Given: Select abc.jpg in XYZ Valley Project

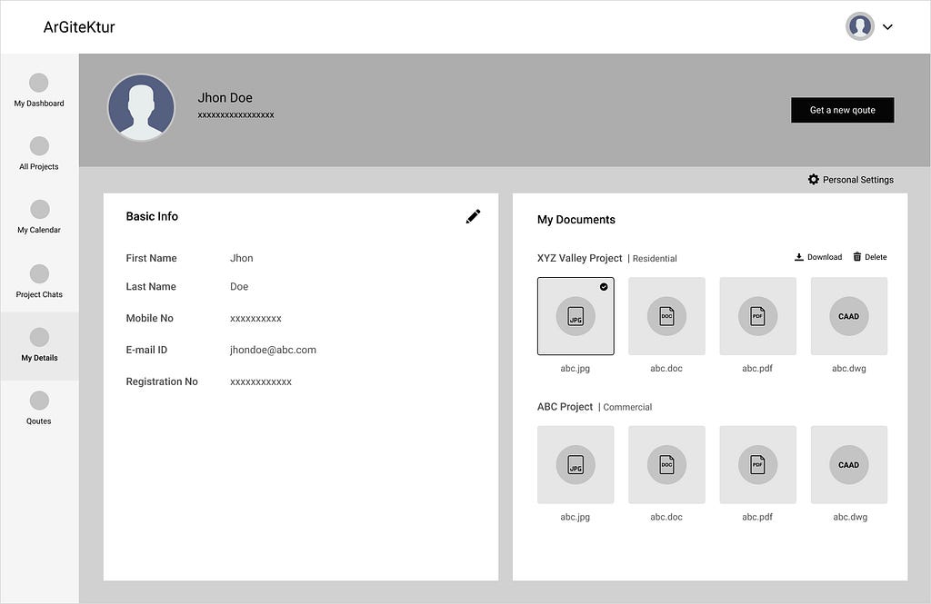Looking at the screenshot, I should tap(576, 316).
